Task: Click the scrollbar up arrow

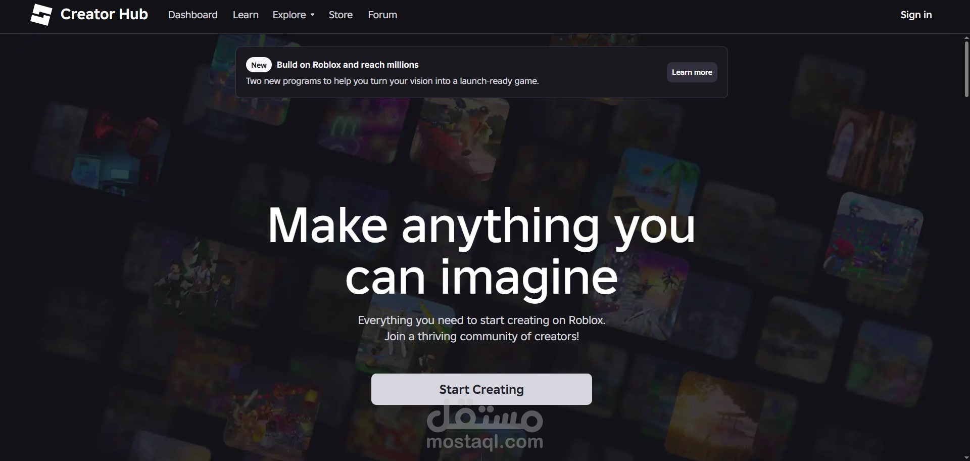Action: point(966,37)
